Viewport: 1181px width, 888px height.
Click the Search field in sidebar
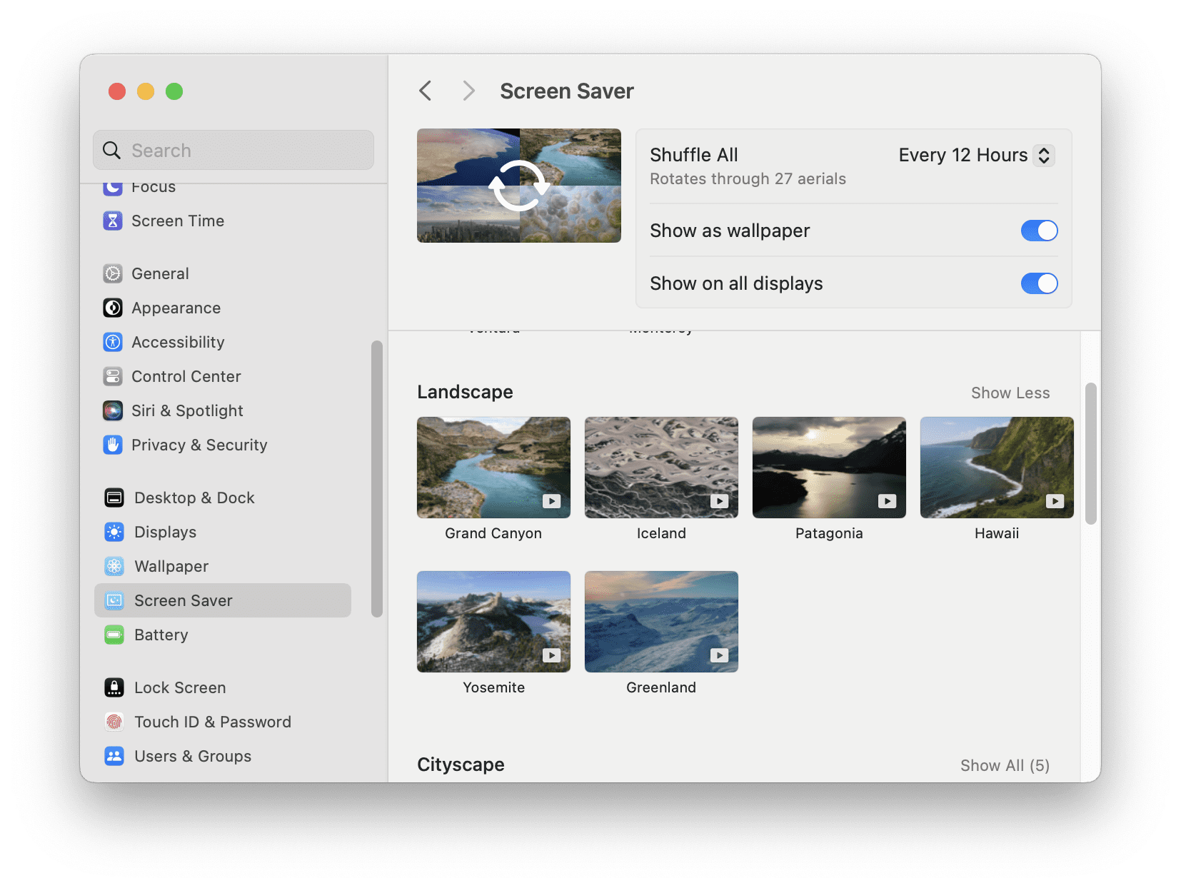pos(233,150)
